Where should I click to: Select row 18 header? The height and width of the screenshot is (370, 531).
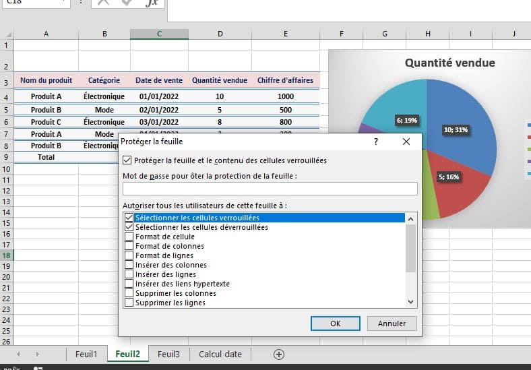[7, 255]
